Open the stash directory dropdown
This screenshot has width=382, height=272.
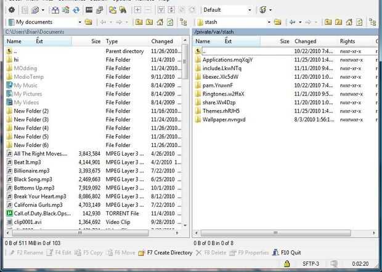269,22
